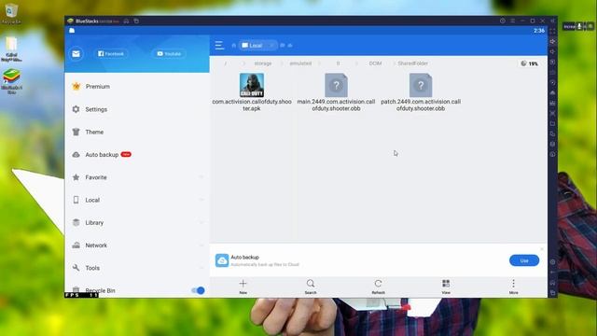
Task: Toggle the Recycle Bin switch
Action: [x=198, y=290]
